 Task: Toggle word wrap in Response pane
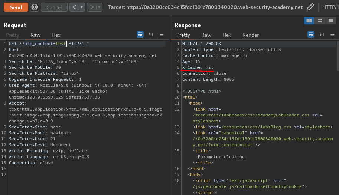311,34
